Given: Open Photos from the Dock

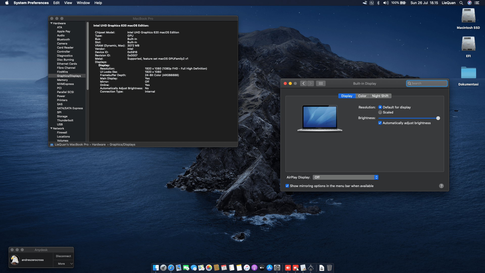Looking at the screenshot, I should click(x=209, y=268).
